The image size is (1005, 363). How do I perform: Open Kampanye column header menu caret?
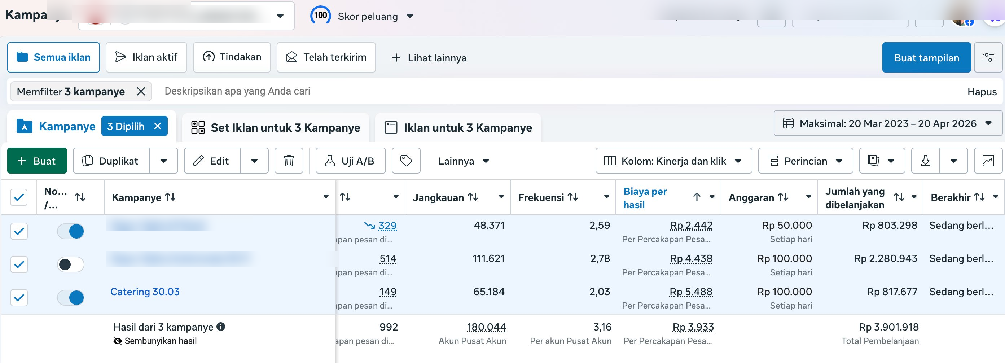click(x=326, y=197)
